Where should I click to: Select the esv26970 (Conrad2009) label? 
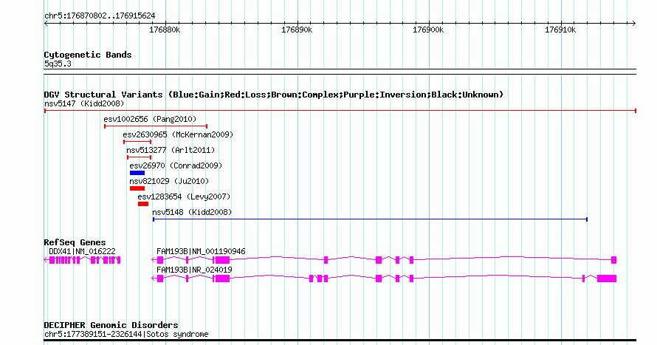pos(176,166)
